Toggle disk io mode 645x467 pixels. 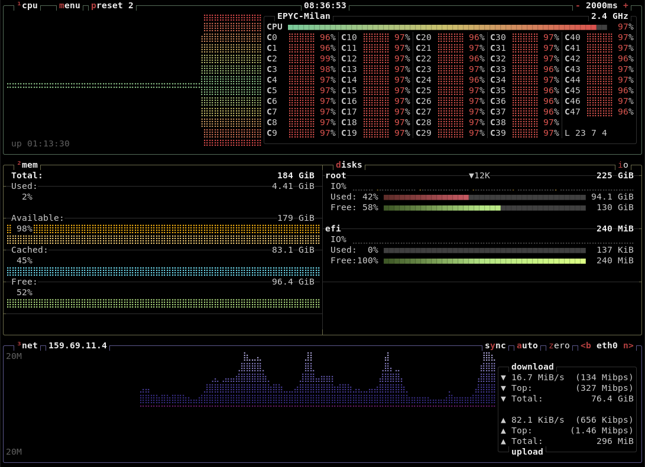(623, 165)
